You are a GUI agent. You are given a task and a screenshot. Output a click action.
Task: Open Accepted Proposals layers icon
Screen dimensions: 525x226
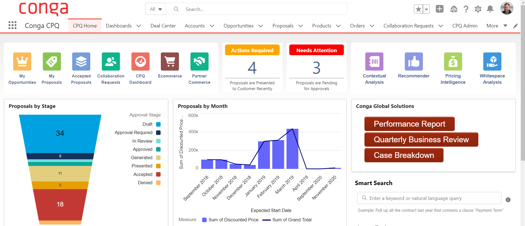(x=81, y=62)
